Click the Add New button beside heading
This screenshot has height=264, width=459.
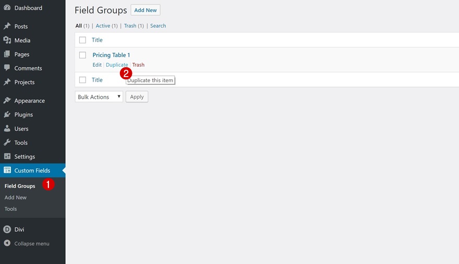coord(146,10)
